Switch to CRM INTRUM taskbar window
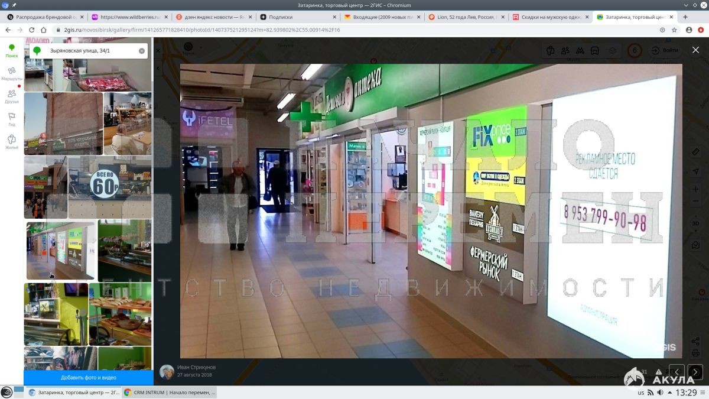 pyautogui.click(x=170, y=392)
